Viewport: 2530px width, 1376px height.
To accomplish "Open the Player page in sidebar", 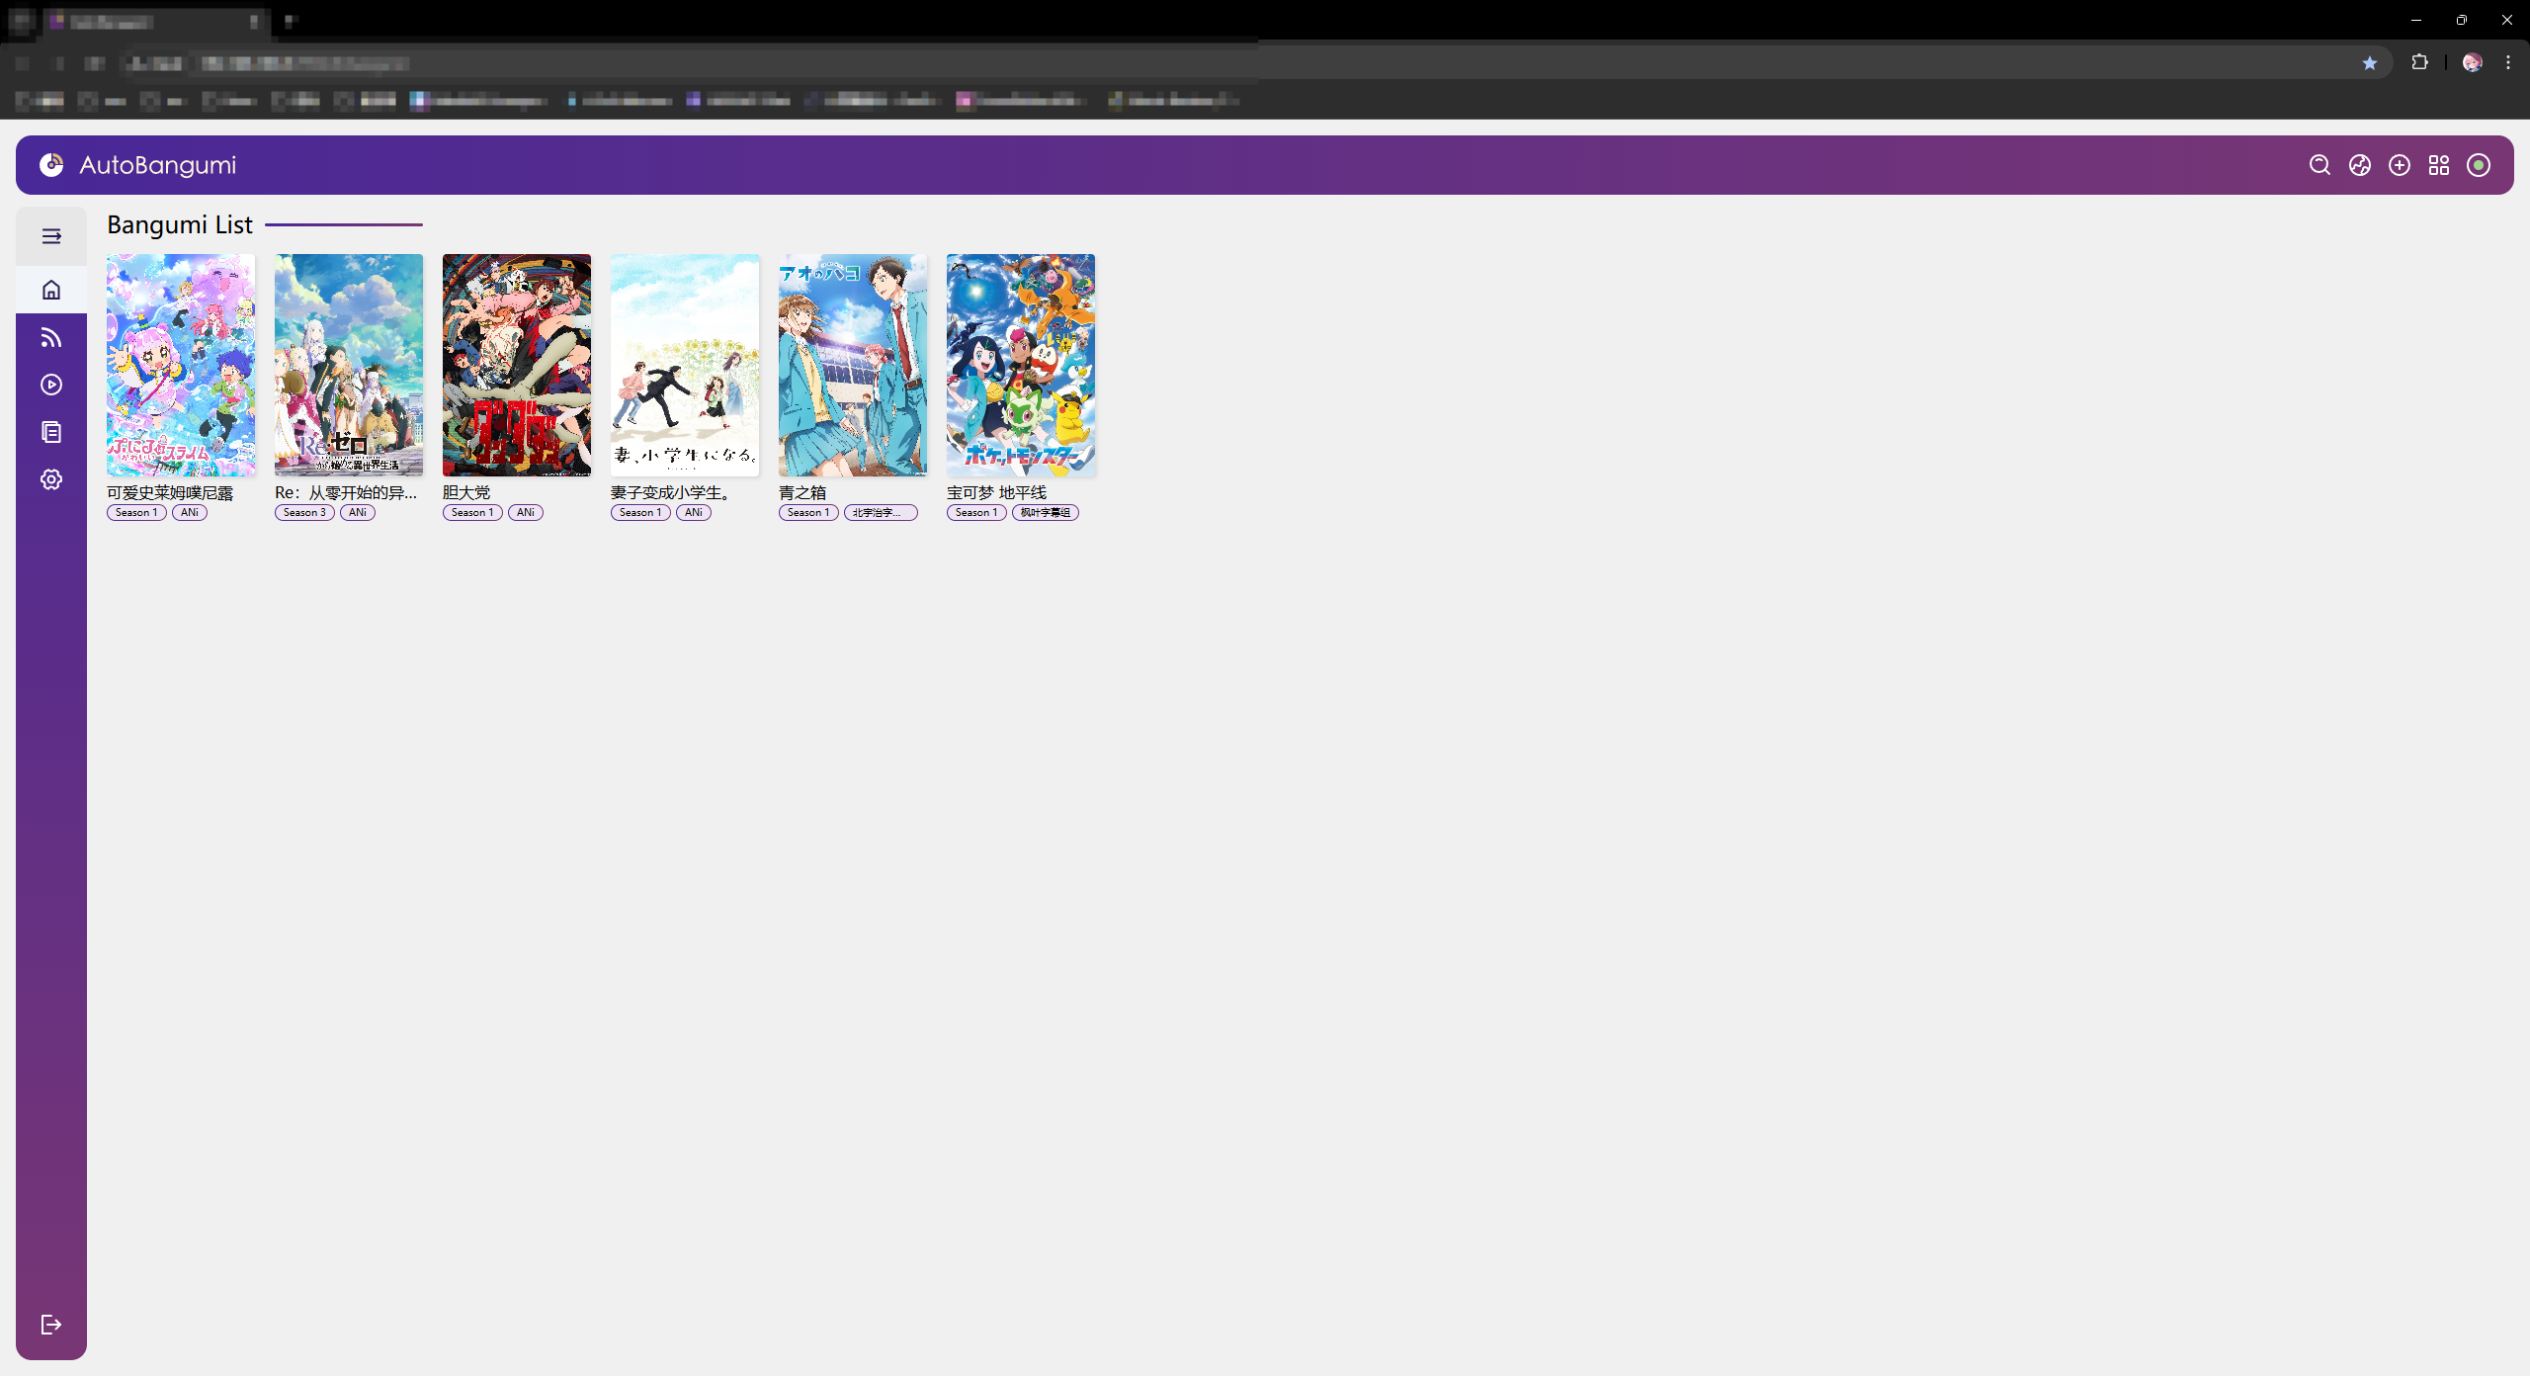I will pos(51,385).
